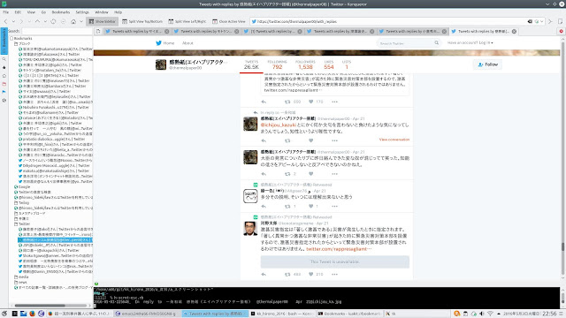Open the View menu
This screenshot has width=566, height=318.
pyautogui.click(x=31, y=12)
